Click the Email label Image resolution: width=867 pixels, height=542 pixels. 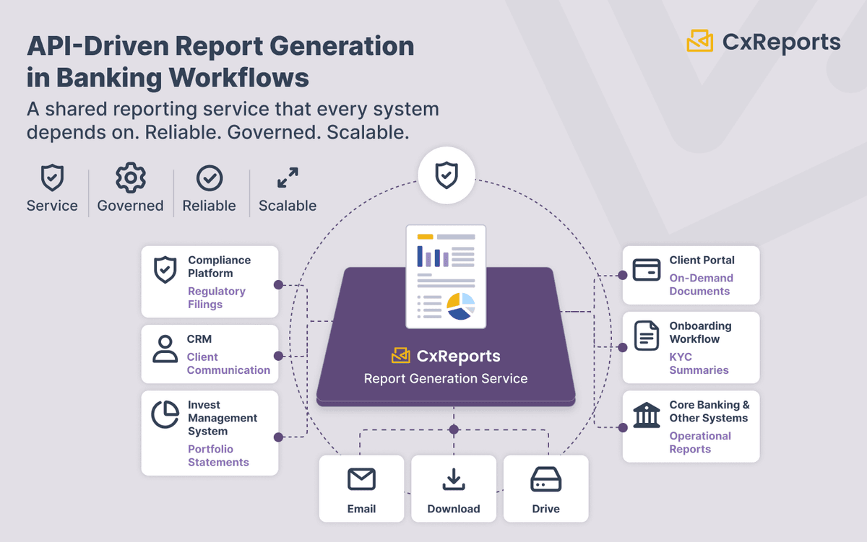point(361,509)
